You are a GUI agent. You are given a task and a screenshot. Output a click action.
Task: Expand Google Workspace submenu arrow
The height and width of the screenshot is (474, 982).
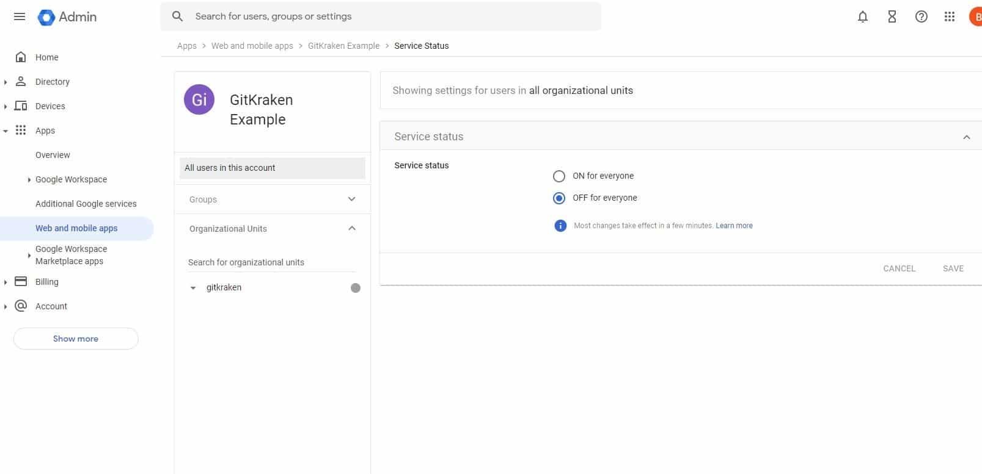pos(29,179)
